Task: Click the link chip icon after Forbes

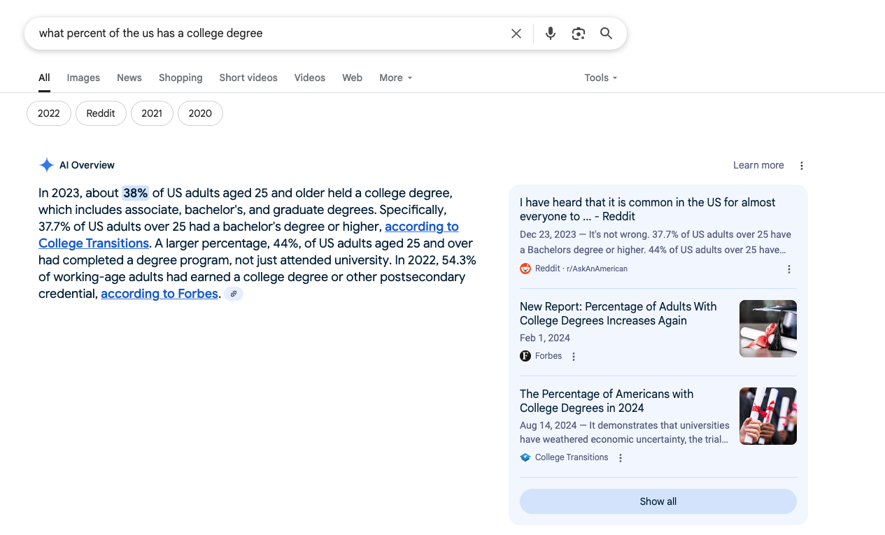Action: [234, 294]
